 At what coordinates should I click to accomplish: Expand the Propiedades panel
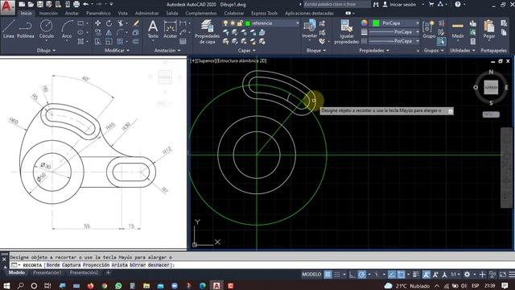[374, 50]
